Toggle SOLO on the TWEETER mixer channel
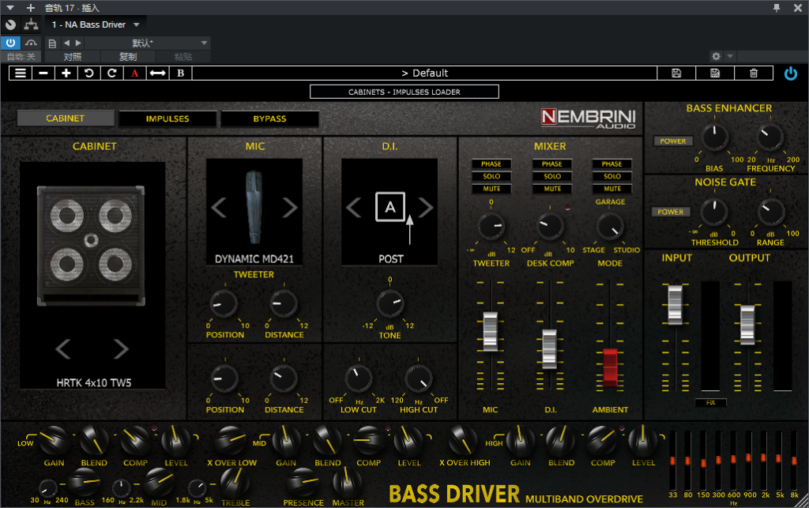Screen dimensions: 809x508 click(x=491, y=176)
